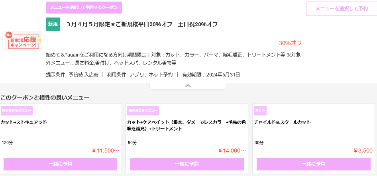
Task: Select the カット+ストキュアンド menu title
Action: coord(24,122)
